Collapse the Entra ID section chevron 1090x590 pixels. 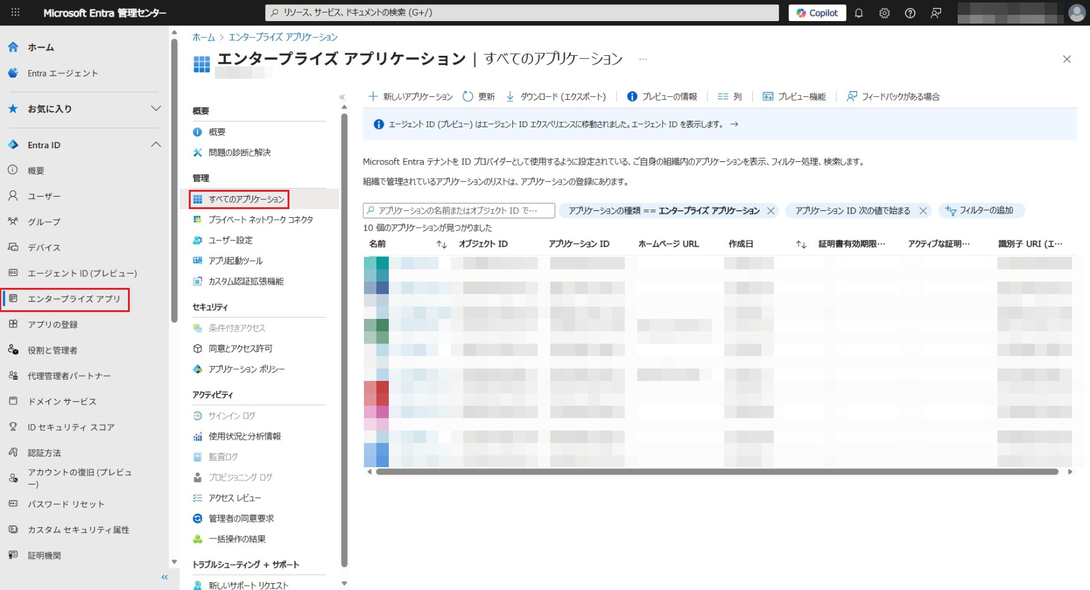(x=156, y=145)
